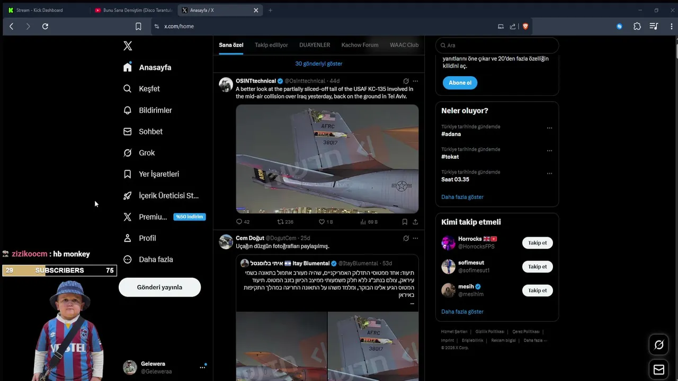Close the Anasayfa / X browser tab
This screenshot has height=381, width=678.
(256, 10)
